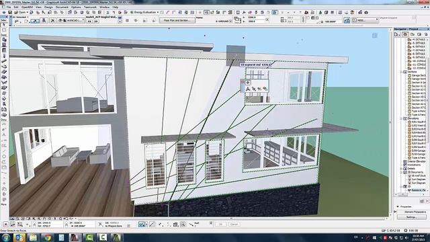Click the Energy Evaluation icon
The height and width of the screenshot is (242, 430).
pyautogui.click(x=132, y=12)
